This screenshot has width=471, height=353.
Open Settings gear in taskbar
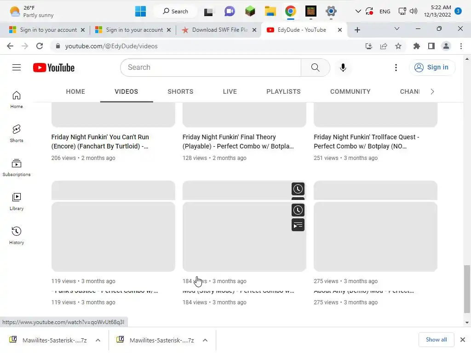pos(331,11)
